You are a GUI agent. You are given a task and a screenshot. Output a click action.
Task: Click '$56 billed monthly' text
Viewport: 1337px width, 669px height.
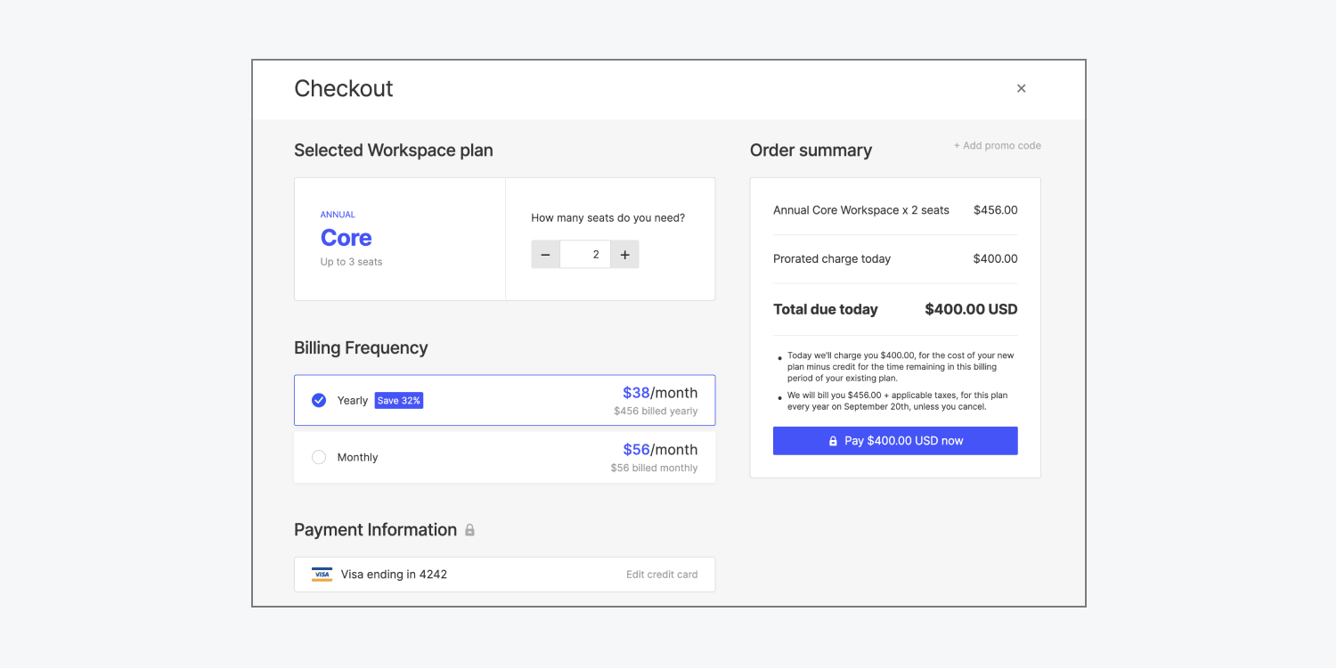click(x=654, y=469)
